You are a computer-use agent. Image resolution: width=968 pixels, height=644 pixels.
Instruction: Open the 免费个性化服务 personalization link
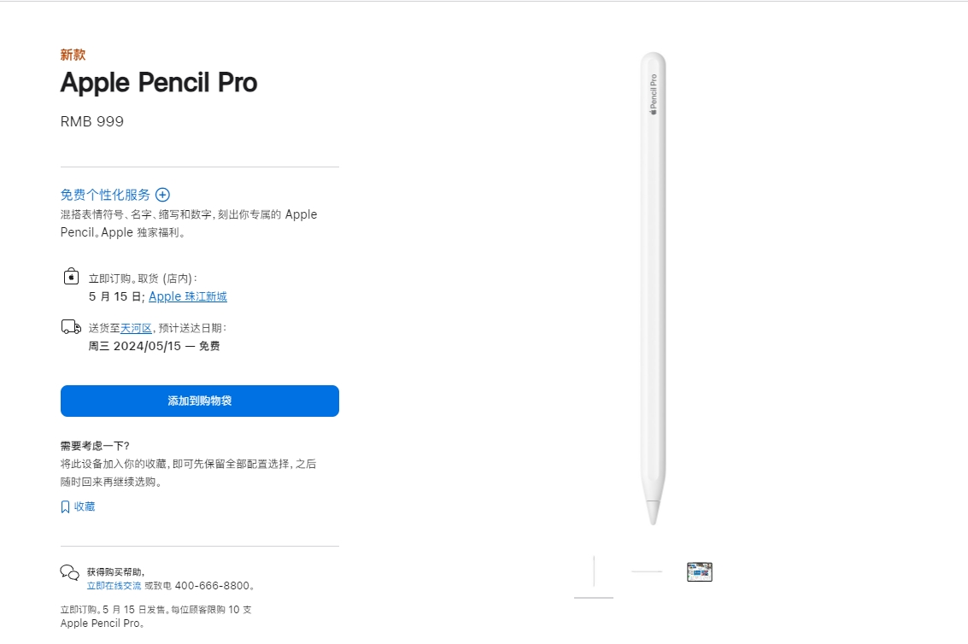[105, 195]
